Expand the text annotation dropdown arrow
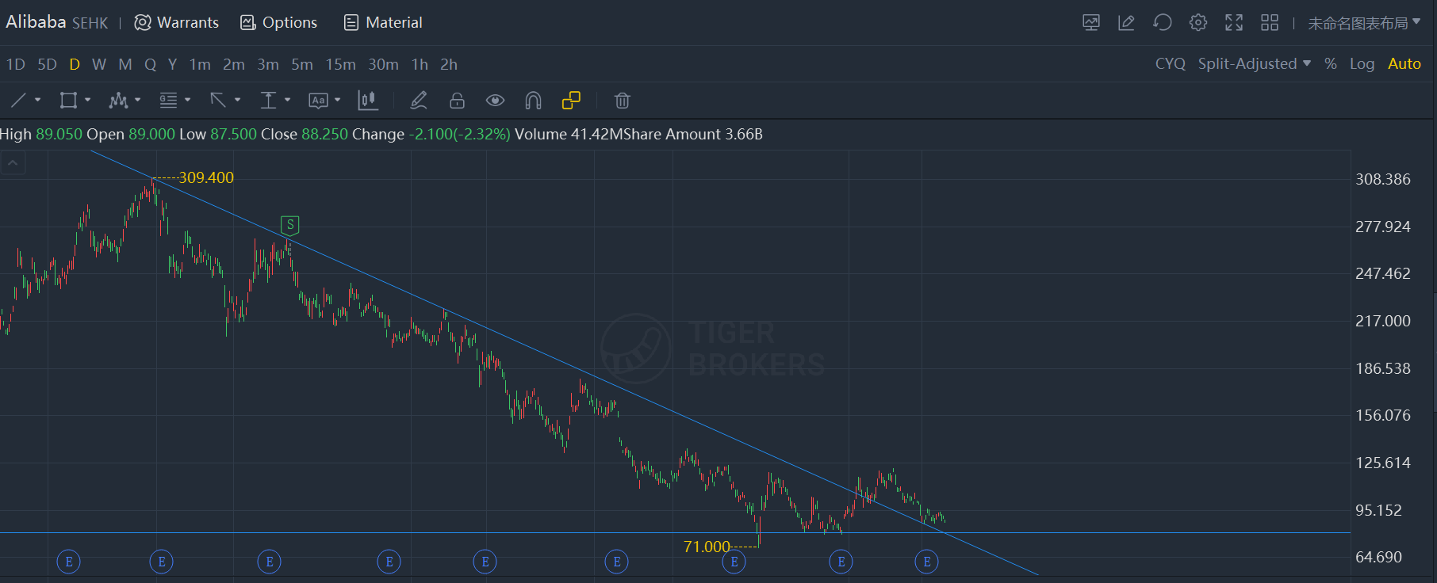The height and width of the screenshot is (583, 1437). 337,101
